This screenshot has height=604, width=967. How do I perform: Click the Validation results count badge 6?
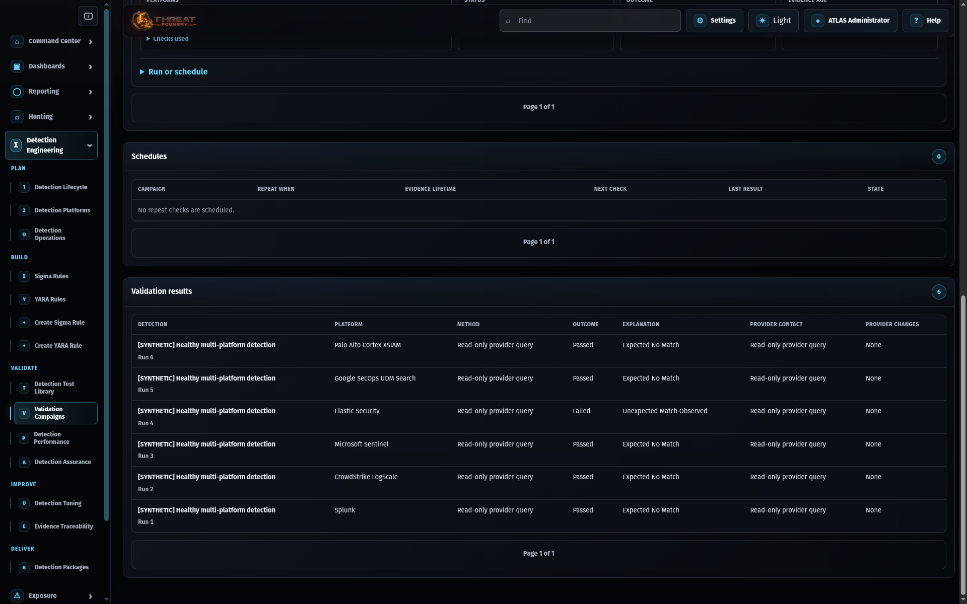coord(938,292)
